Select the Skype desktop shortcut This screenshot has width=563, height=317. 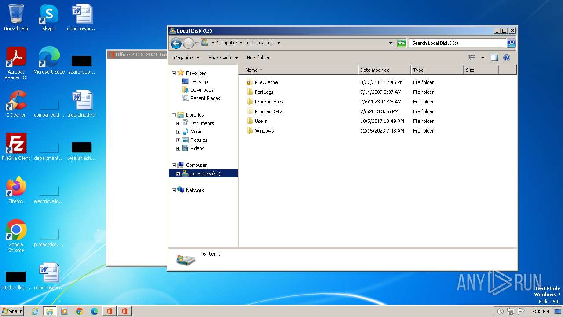click(x=48, y=18)
